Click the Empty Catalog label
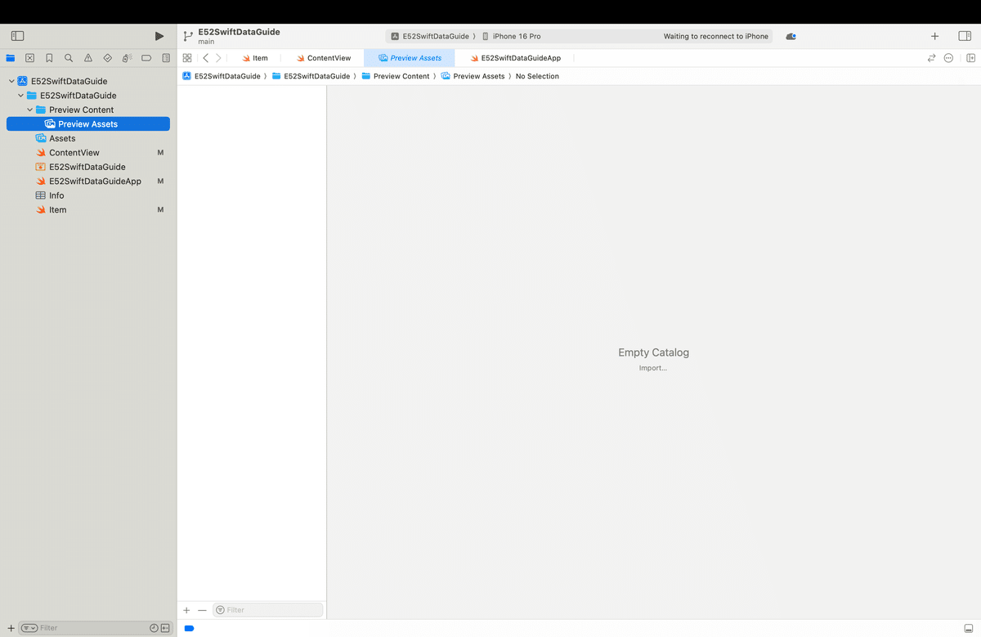Screen dimensions: 981x637 [x=653, y=352]
